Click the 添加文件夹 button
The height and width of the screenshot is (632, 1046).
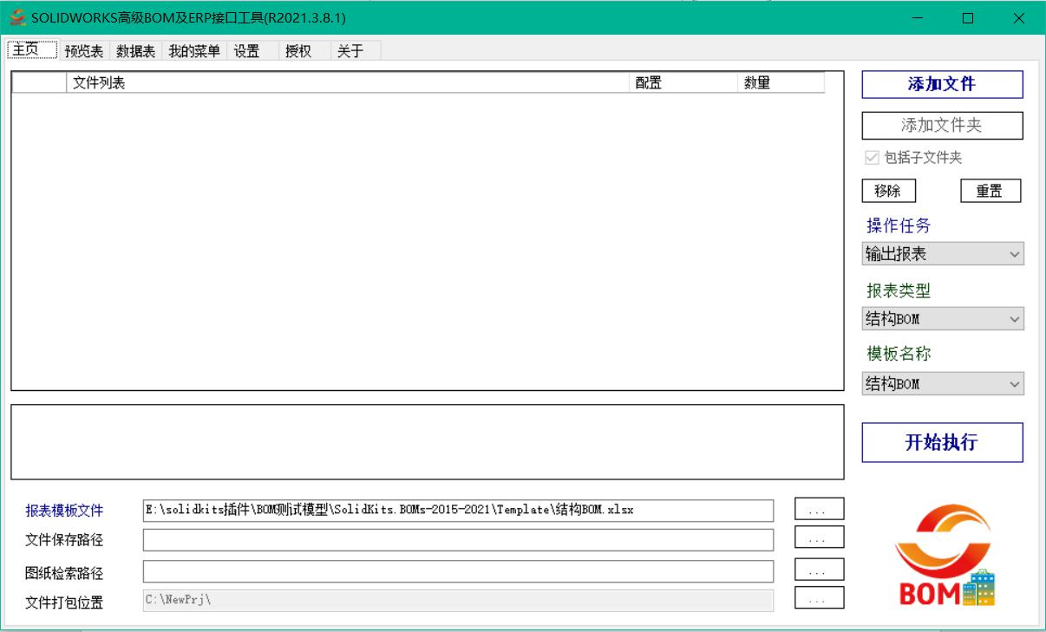click(x=942, y=125)
